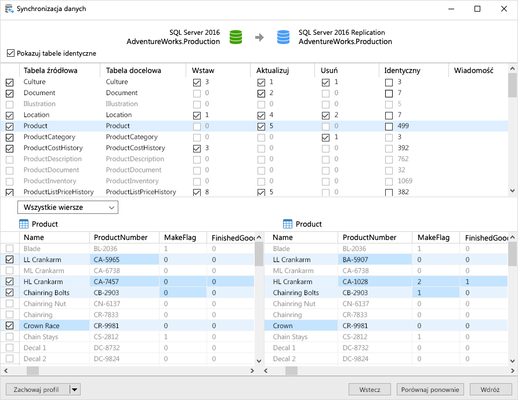Click source cell CR-9981
The width and height of the screenshot is (518, 400).
point(124,326)
